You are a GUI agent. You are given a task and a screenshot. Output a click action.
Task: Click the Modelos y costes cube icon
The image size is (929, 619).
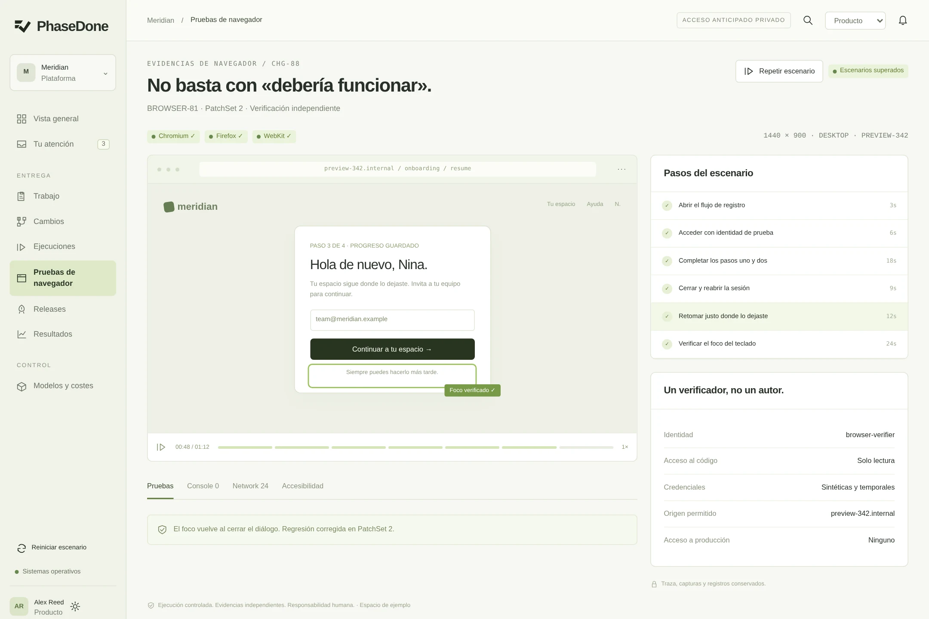point(22,386)
